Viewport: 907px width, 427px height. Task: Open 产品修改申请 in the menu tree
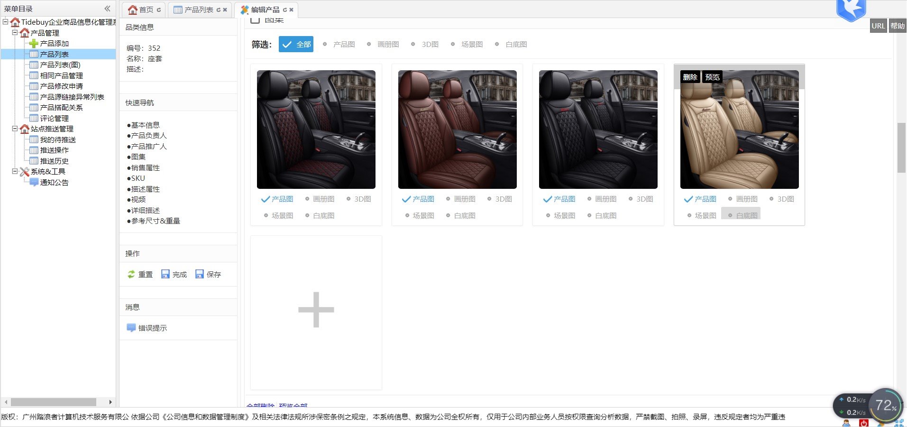click(x=61, y=86)
